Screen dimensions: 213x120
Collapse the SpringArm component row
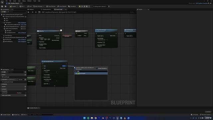click(x=3, y=23)
